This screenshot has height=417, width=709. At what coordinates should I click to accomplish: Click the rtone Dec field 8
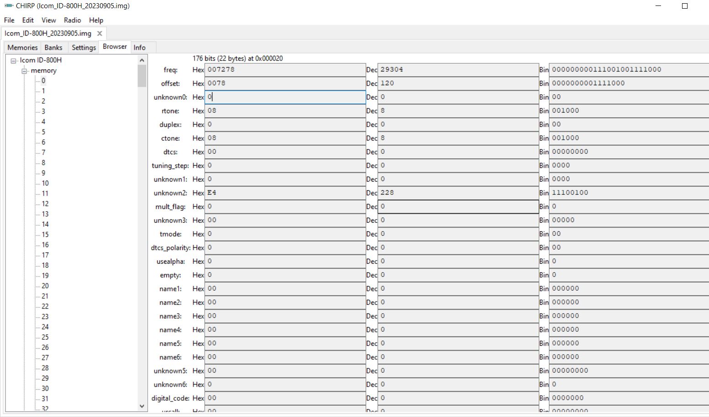pyautogui.click(x=458, y=111)
